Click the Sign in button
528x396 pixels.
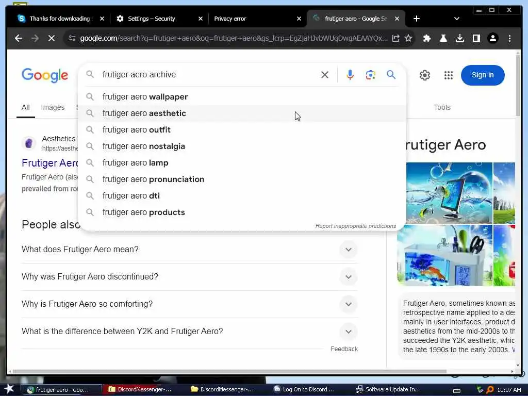tap(483, 75)
